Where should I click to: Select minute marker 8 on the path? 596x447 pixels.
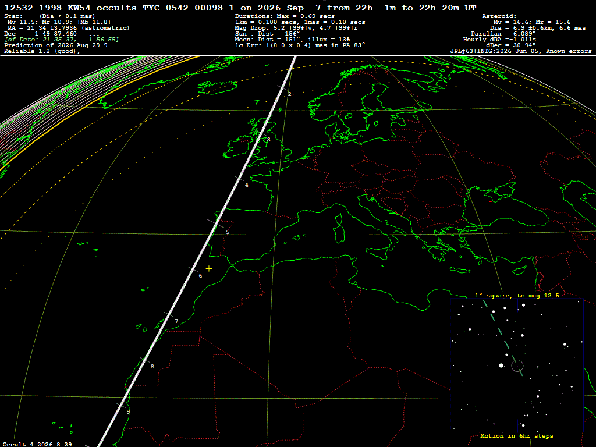tap(152, 367)
